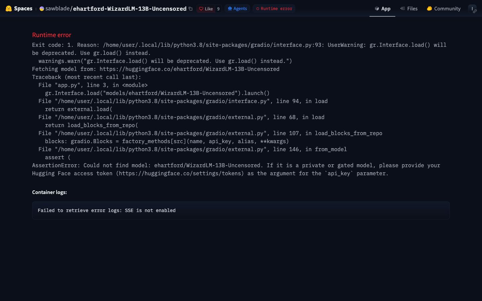The height and width of the screenshot is (301, 482).
Task: Click the 'line 94, in load' traceback line
Action: point(183,101)
